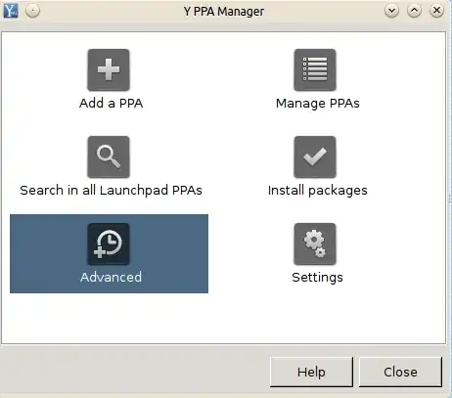The width and height of the screenshot is (452, 398).
Task: Click the "Settings" label text
Action: (318, 278)
